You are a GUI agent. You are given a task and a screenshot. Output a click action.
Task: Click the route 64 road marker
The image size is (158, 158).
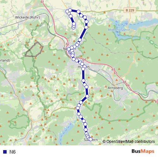coord(84,60)
